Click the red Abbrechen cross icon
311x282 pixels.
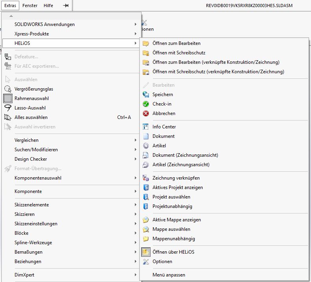click(146, 113)
